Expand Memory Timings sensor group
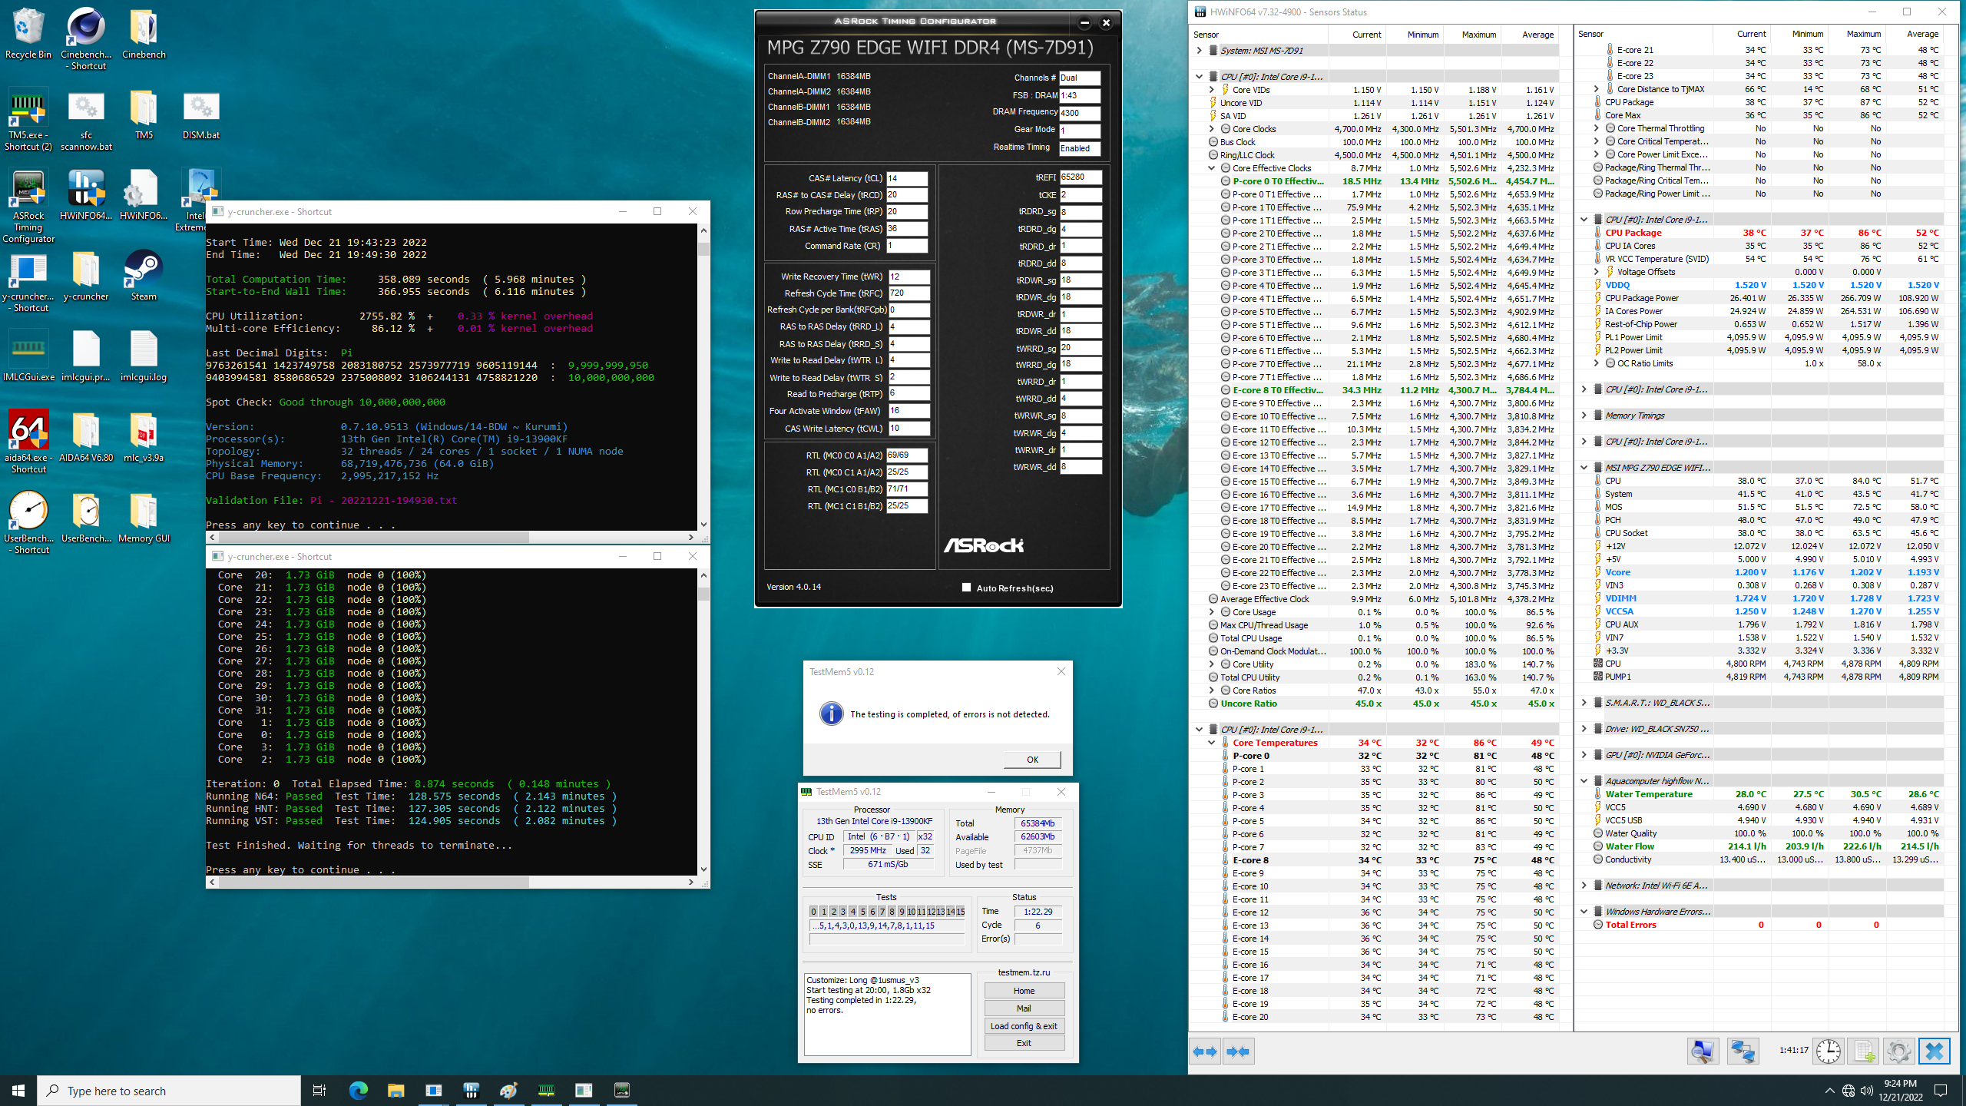This screenshot has height=1106, width=1966. coord(1584,416)
